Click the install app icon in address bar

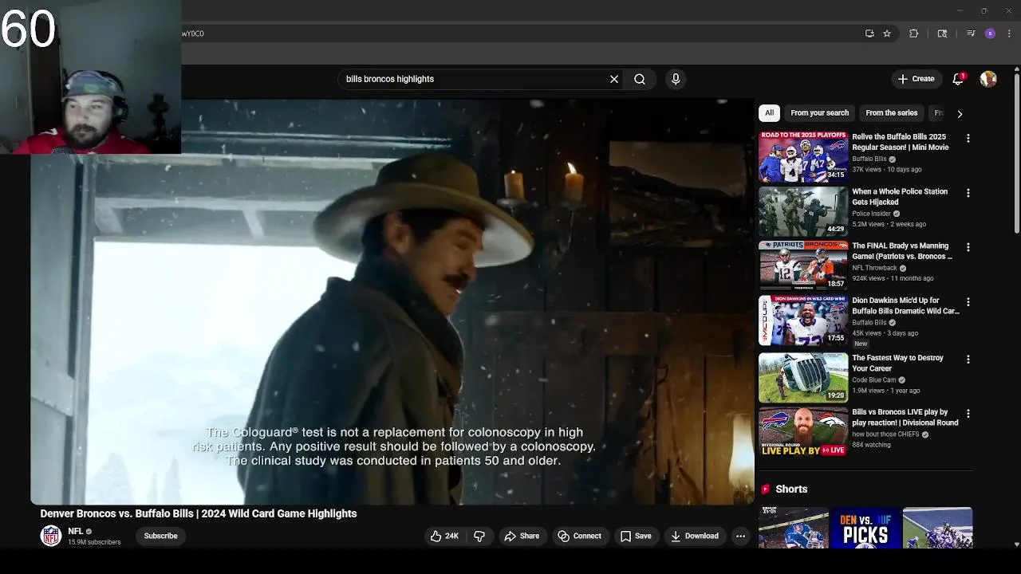pyautogui.click(x=869, y=33)
